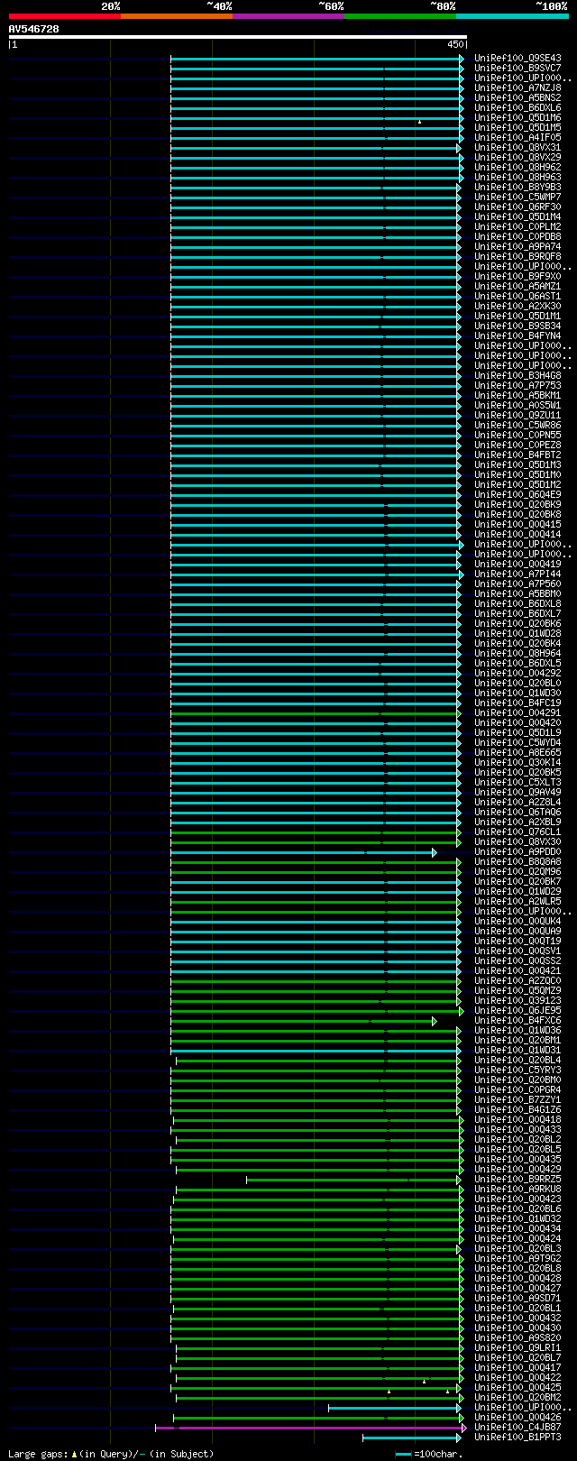The image size is (577, 1461).
Task: Select UniRef100_A9PA74 entry
Action: tap(517, 246)
